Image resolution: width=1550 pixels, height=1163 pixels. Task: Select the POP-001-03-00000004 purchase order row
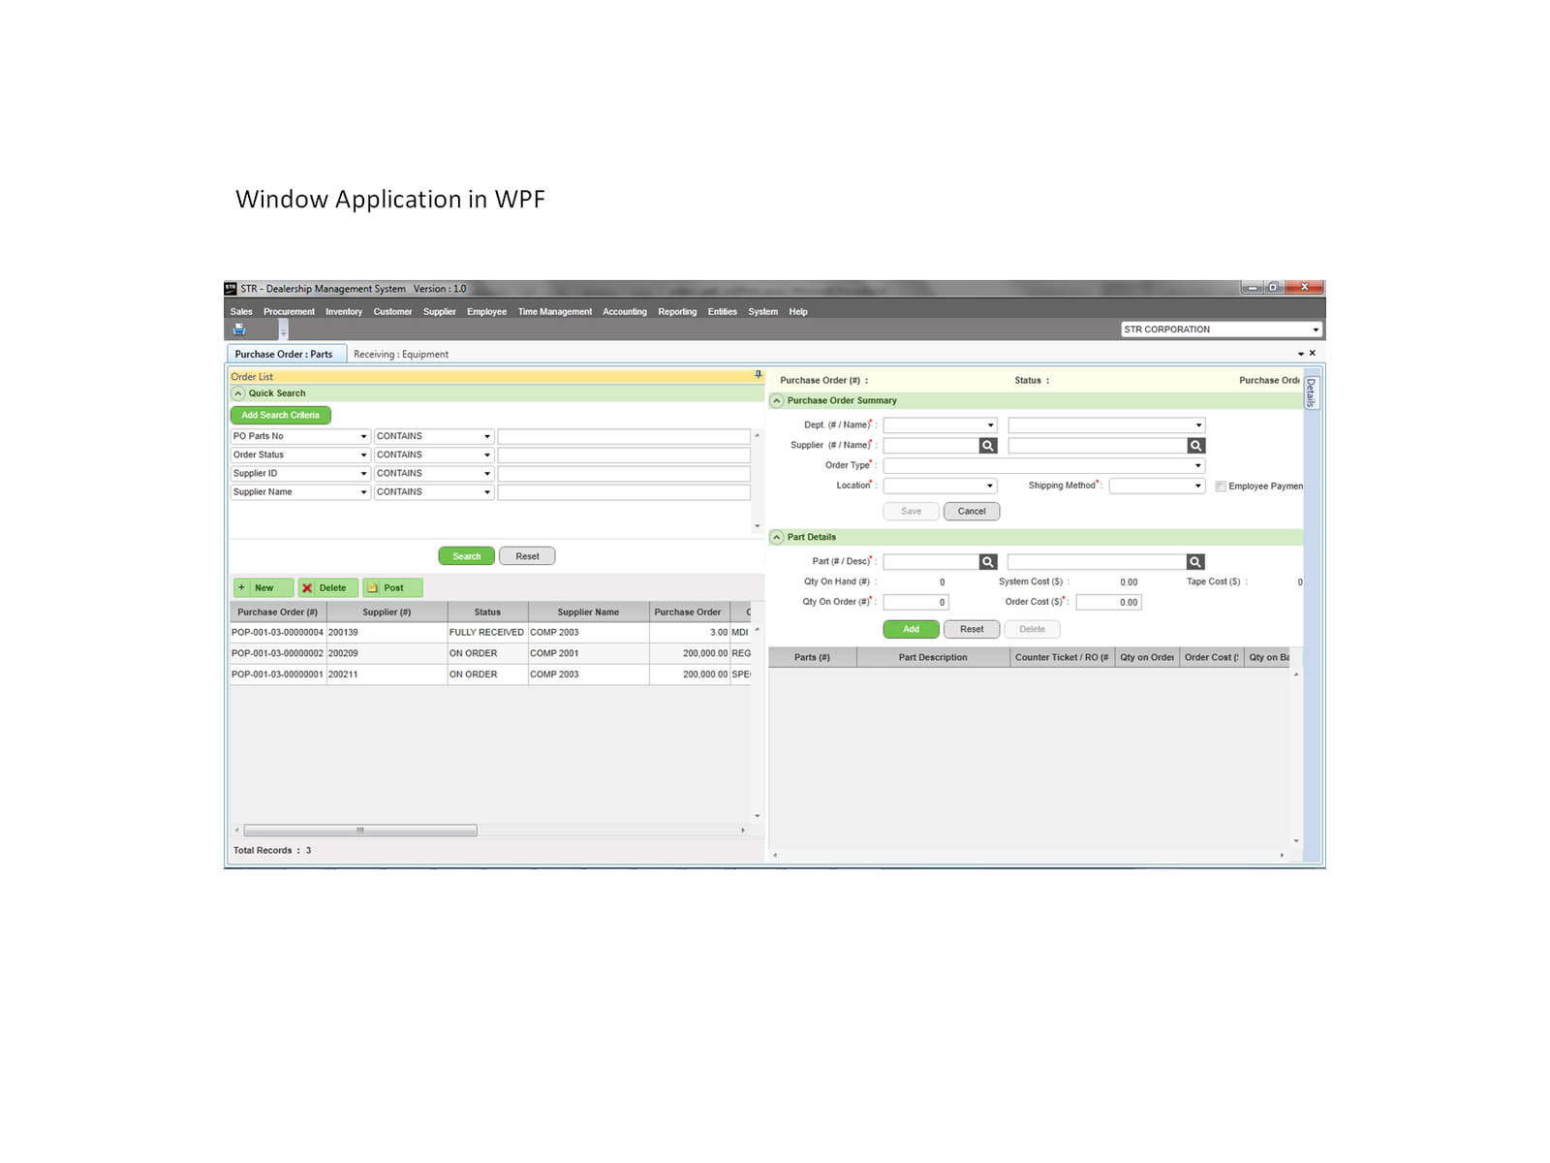click(279, 631)
